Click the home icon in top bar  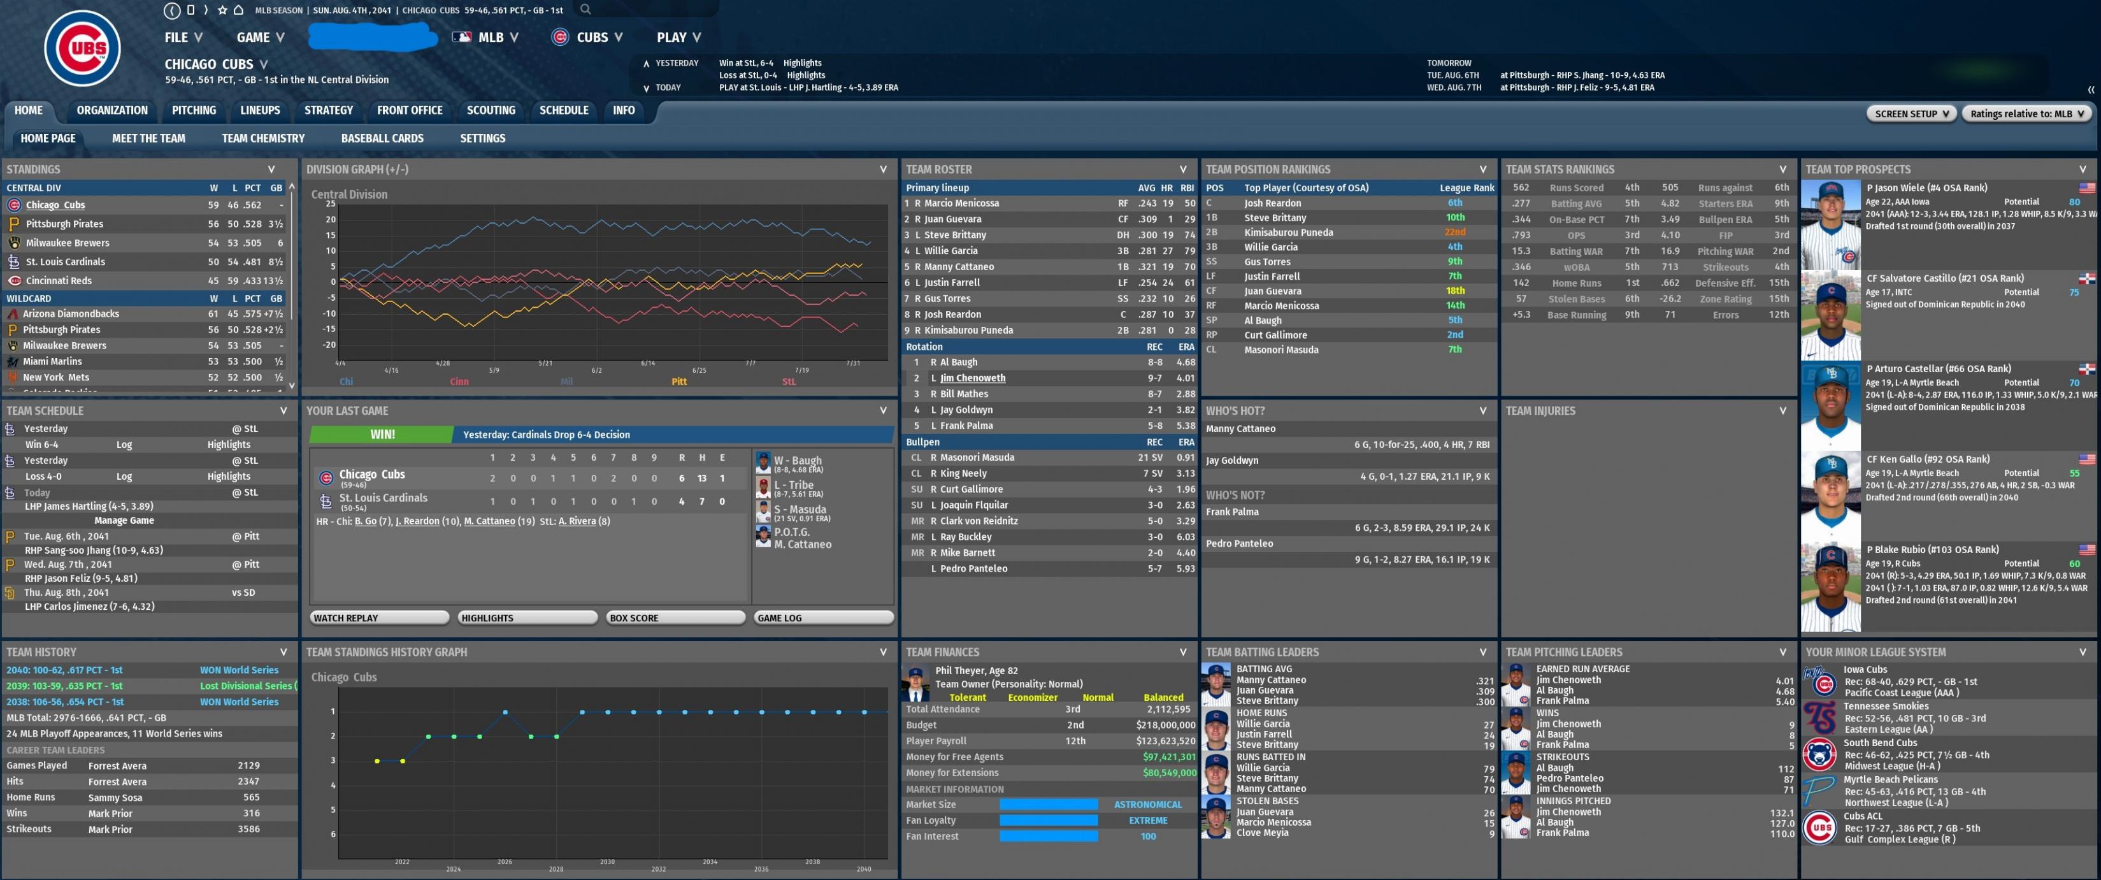(238, 10)
